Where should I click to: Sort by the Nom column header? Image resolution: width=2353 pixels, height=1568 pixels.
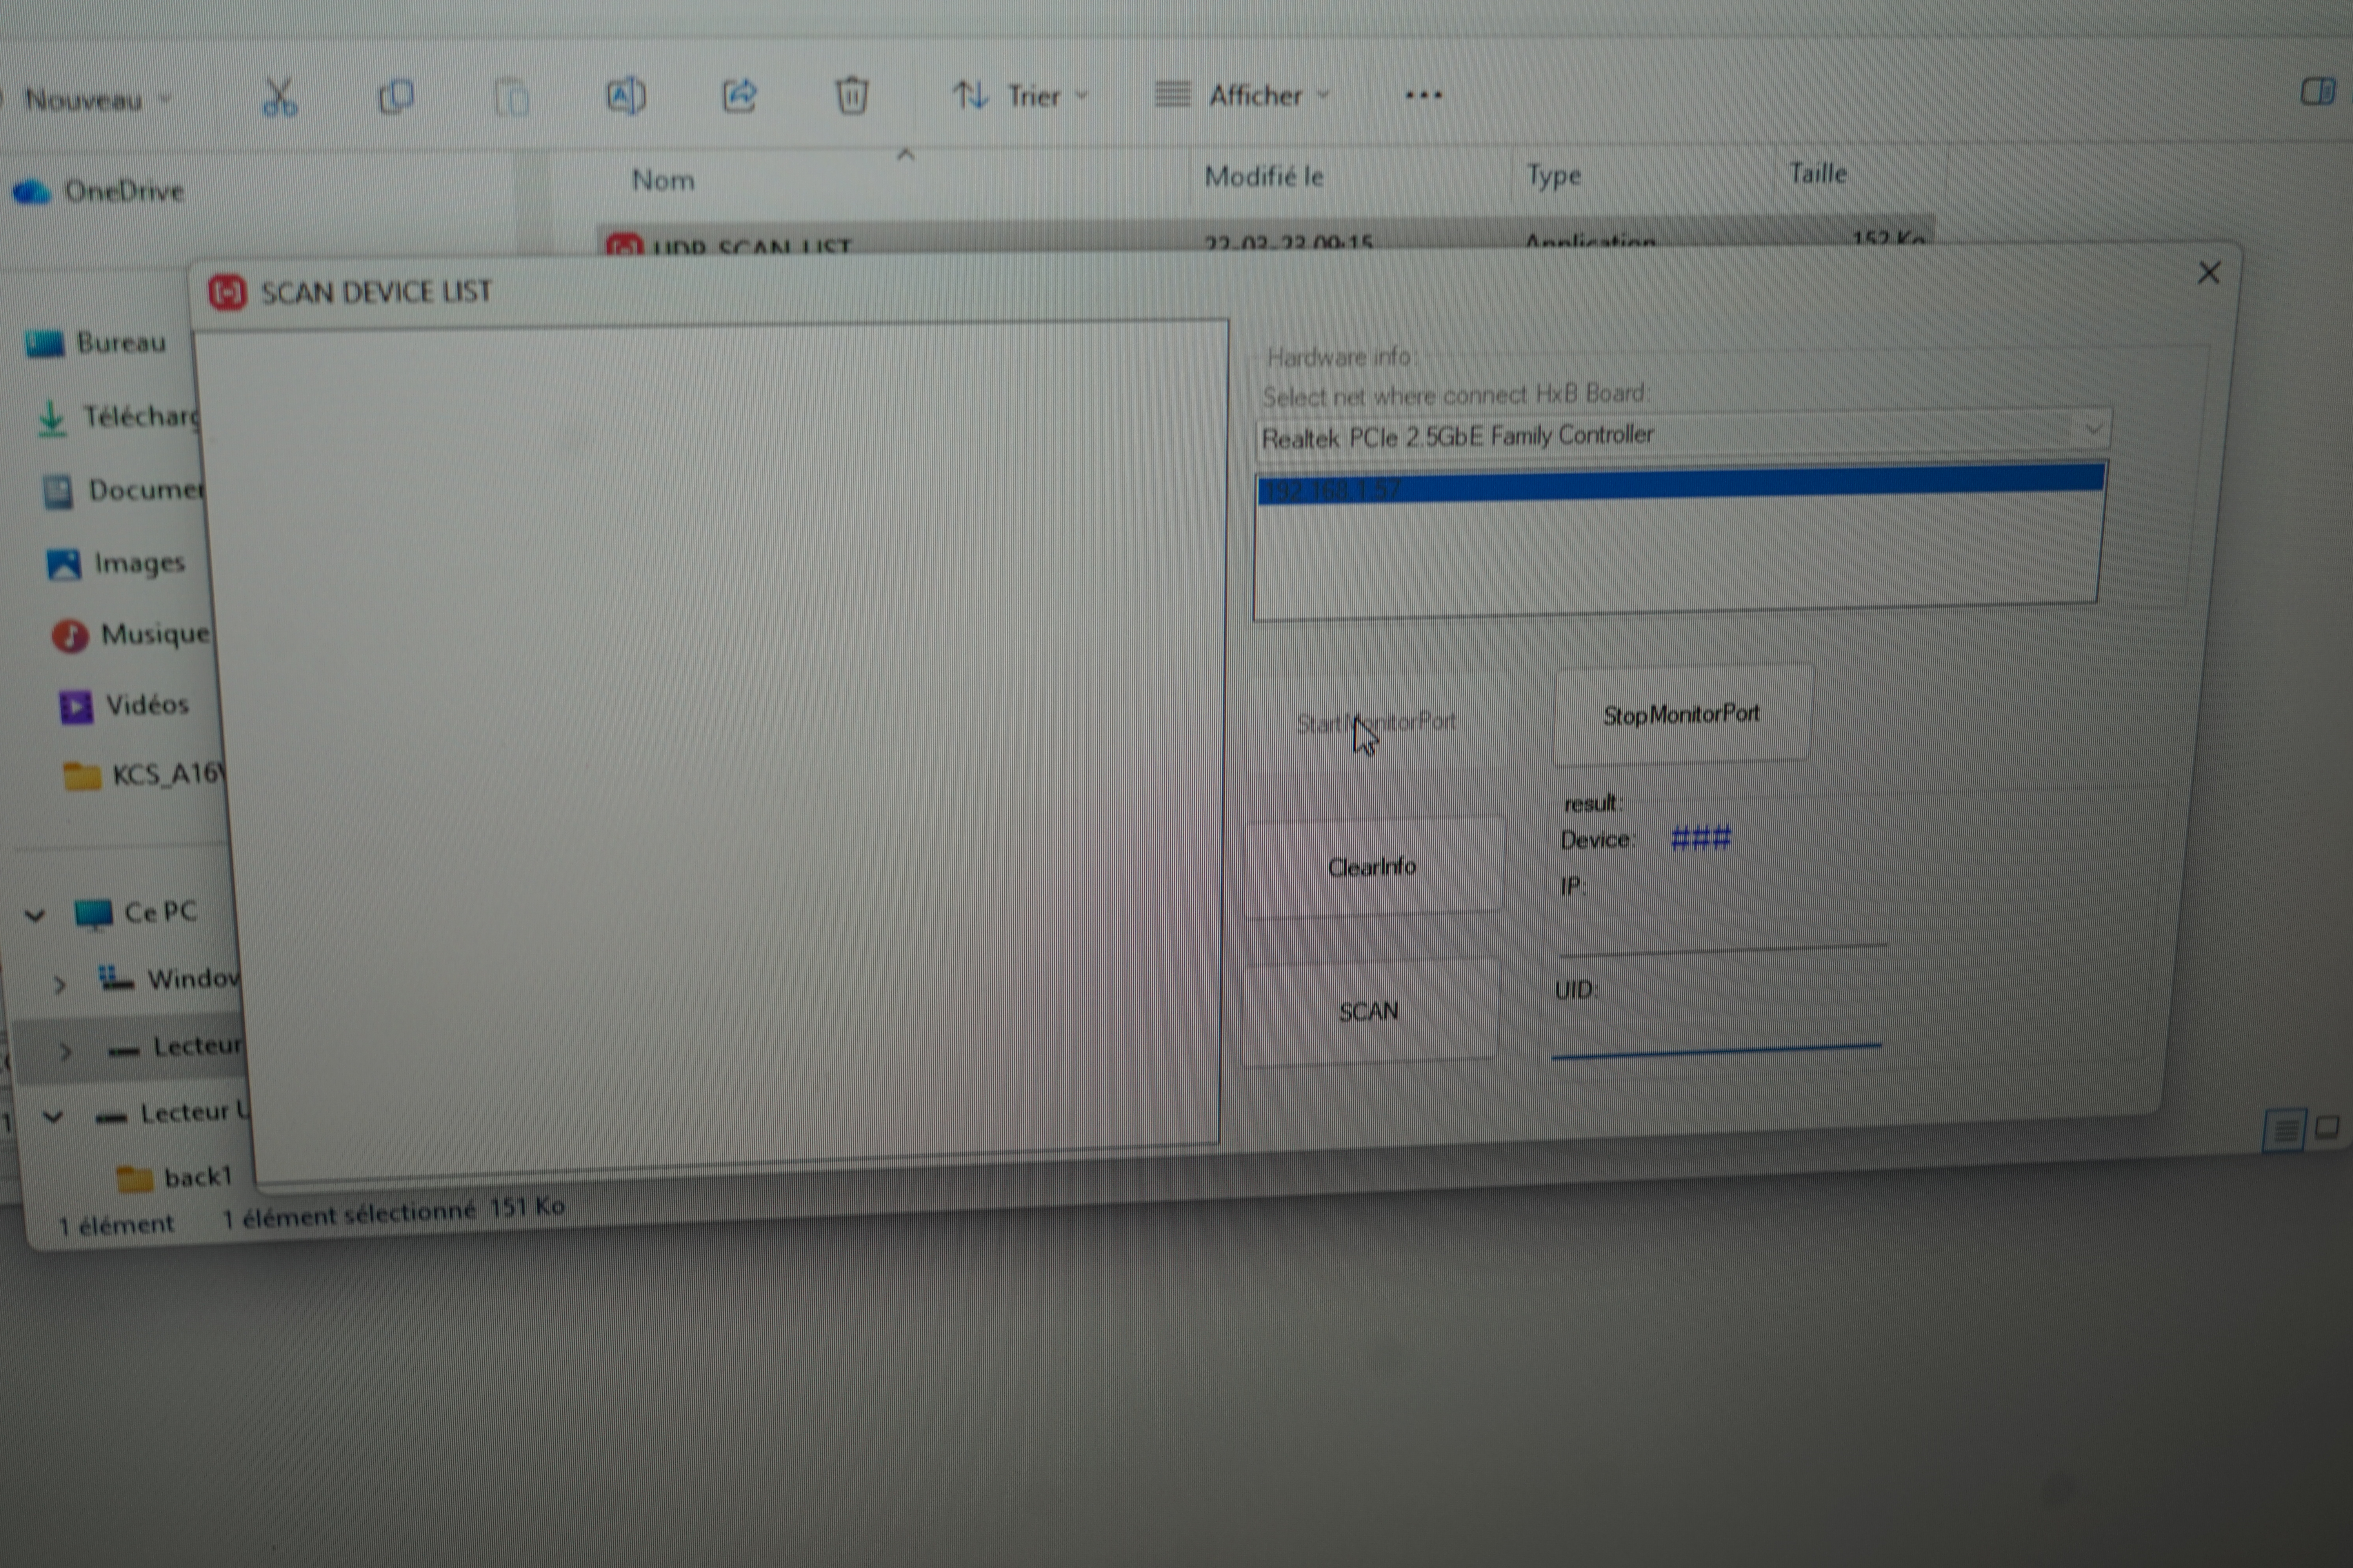pyautogui.click(x=662, y=180)
